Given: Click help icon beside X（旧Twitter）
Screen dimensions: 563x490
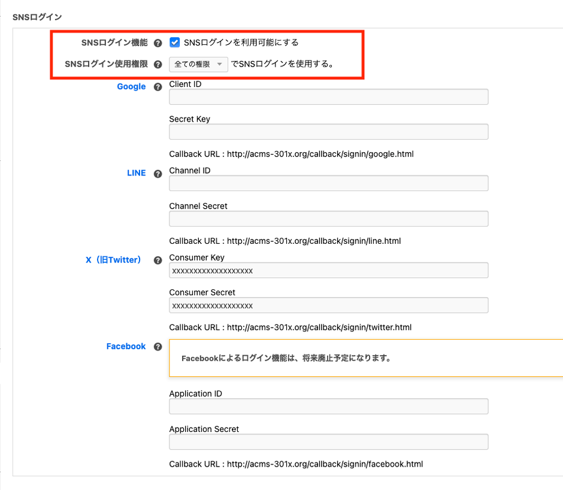Looking at the screenshot, I should point(158,261).
